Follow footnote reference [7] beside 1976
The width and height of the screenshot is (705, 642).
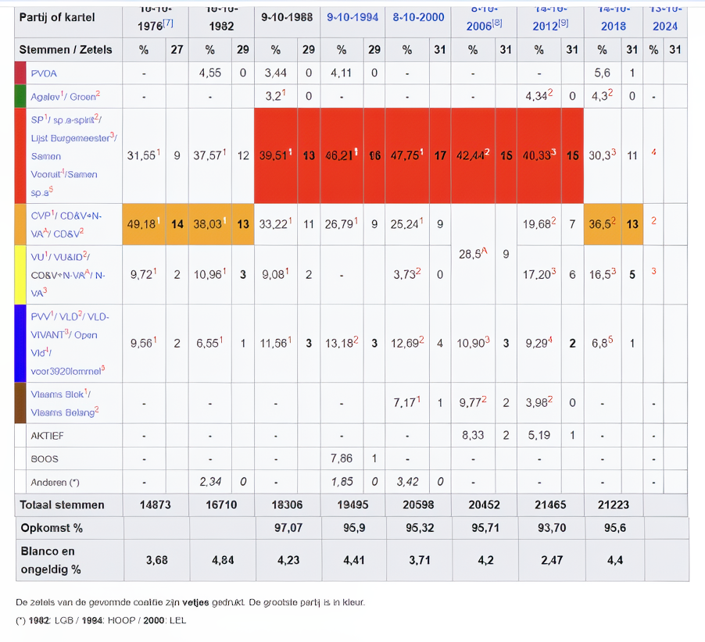tap(168, 23)
